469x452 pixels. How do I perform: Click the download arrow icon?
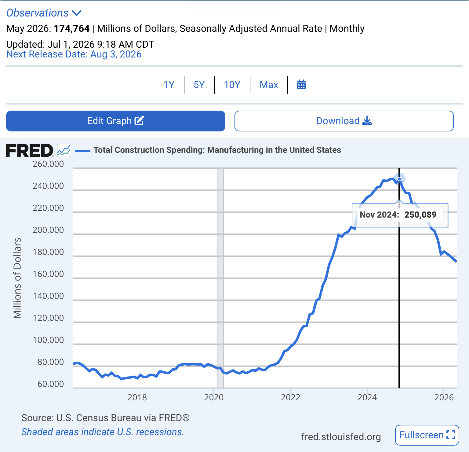367,121
